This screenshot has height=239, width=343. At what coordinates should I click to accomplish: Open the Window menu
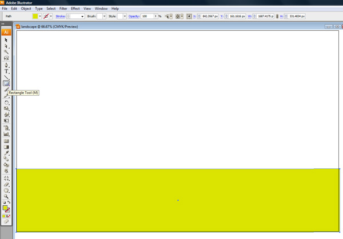click(101, 9)
